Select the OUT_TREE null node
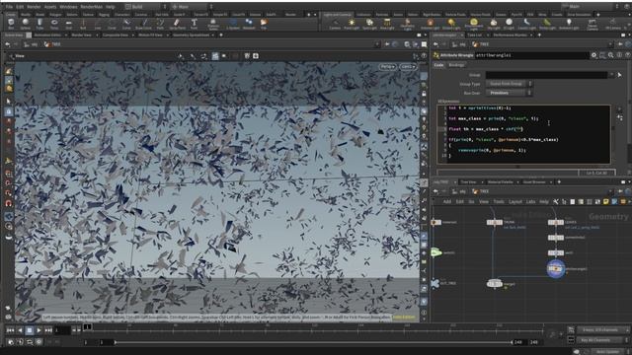Screen dimensions: 632x355 pyautogui.click(x=435, y=283)
